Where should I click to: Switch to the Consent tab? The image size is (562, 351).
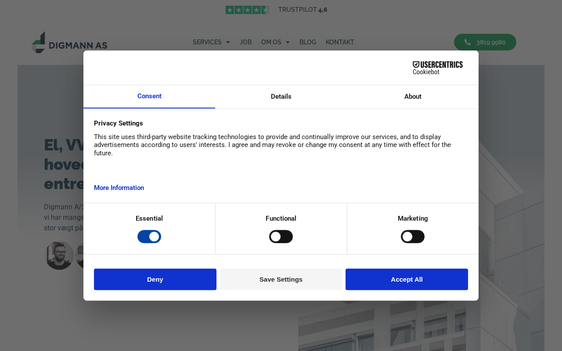[149, 97]
